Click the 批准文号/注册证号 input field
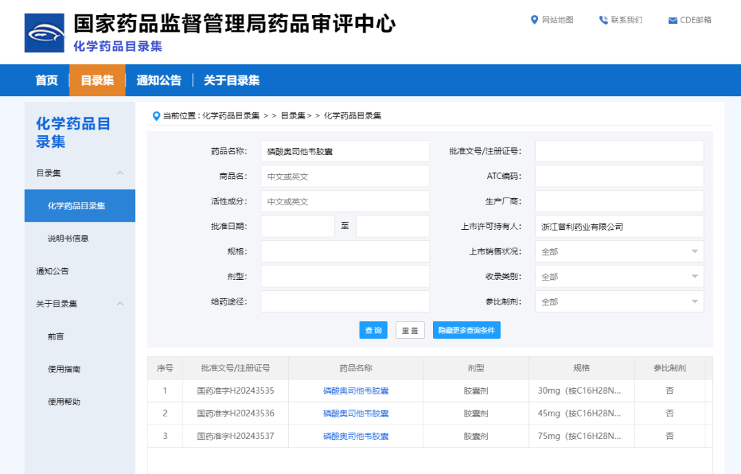 [619, 151]
